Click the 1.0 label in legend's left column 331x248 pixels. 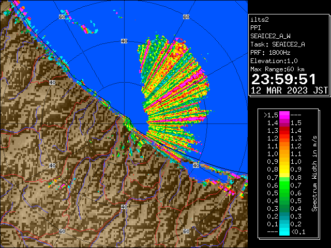[273, 154]
